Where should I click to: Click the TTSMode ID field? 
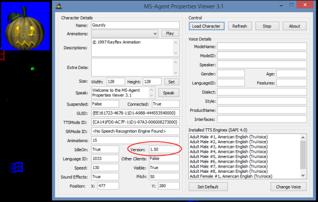pyautogui.click(x=135, y=122)
